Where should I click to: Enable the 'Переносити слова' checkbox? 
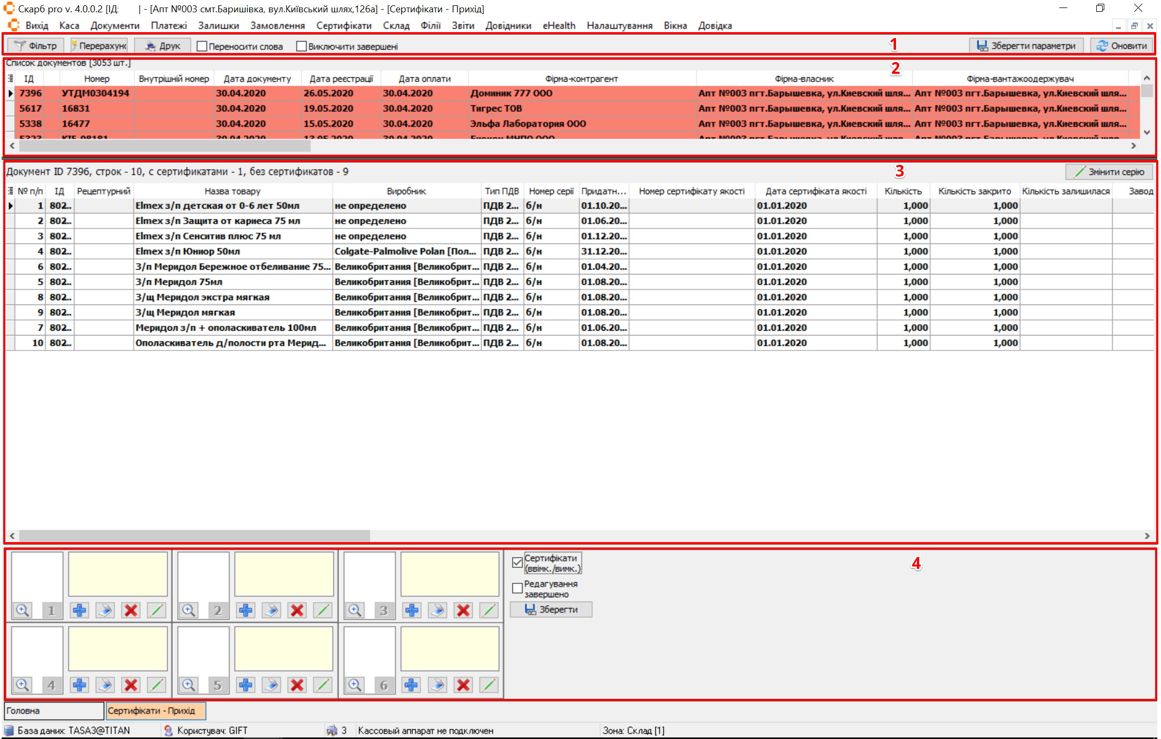[202, 47]
